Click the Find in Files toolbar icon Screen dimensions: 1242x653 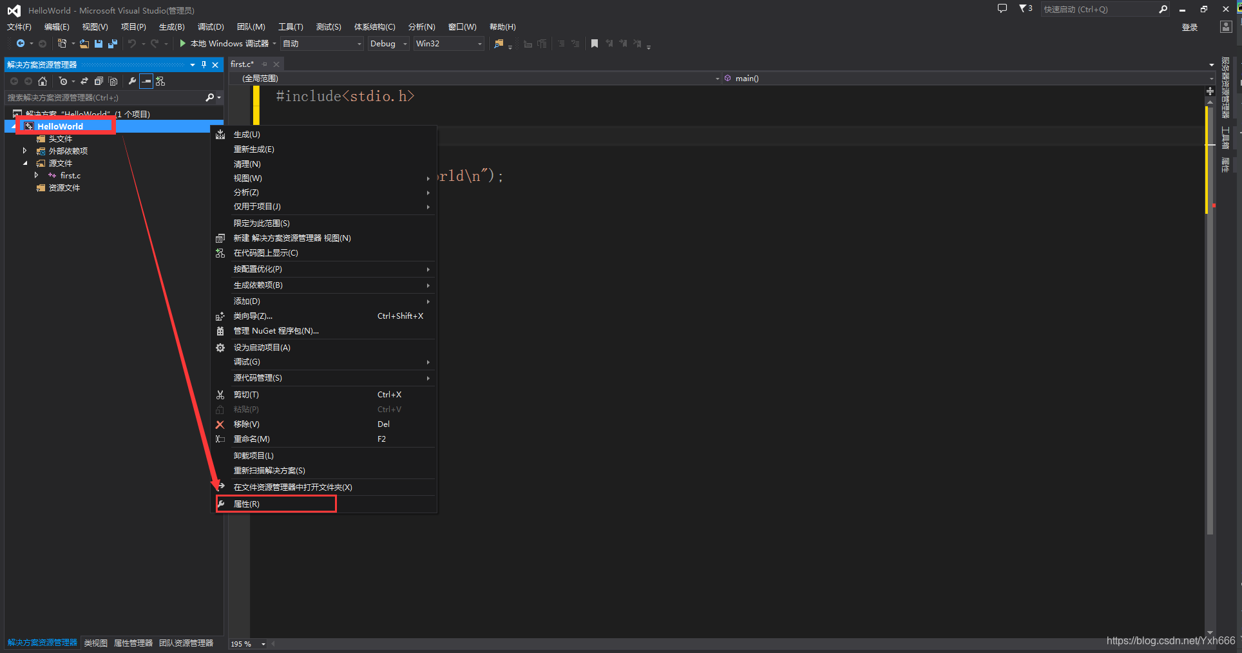coord(498,43)
